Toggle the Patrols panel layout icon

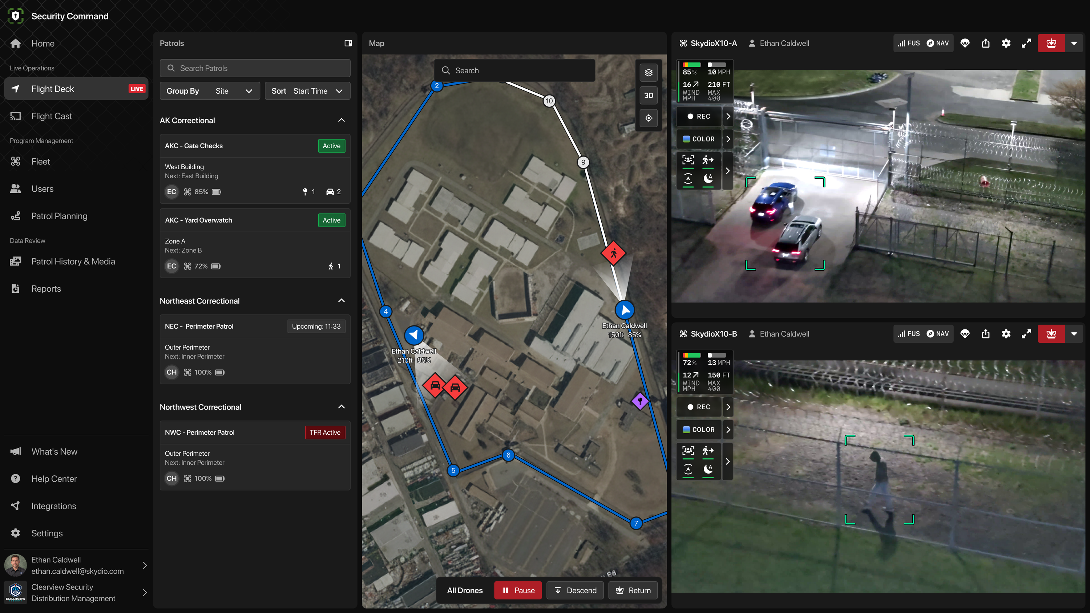click(x=348, y=43)
